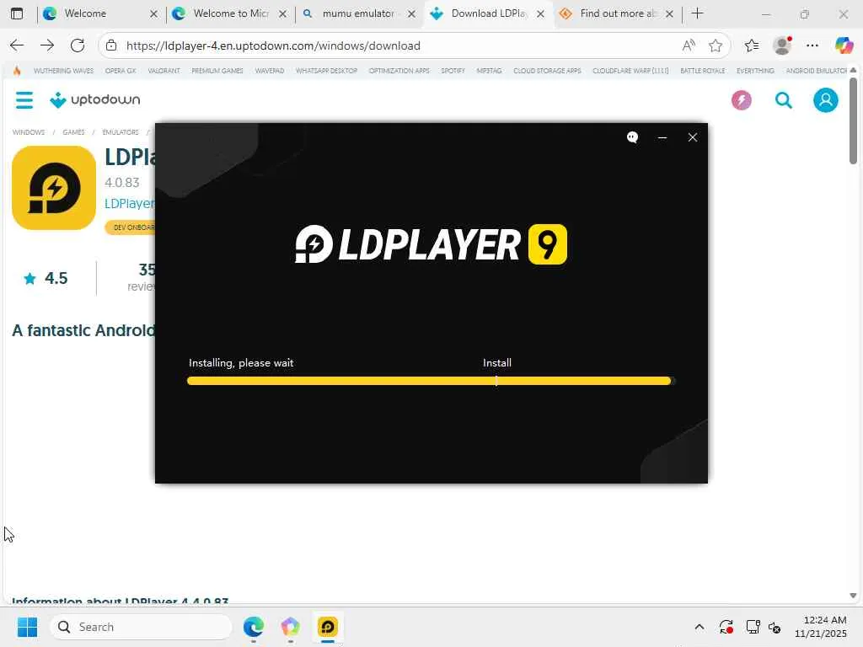Click the uptodown logo
Viewport: 863px width, 647px height.
[94, 99]
